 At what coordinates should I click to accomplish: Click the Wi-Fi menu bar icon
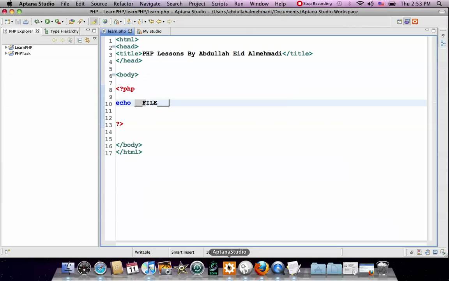(360, 4)
